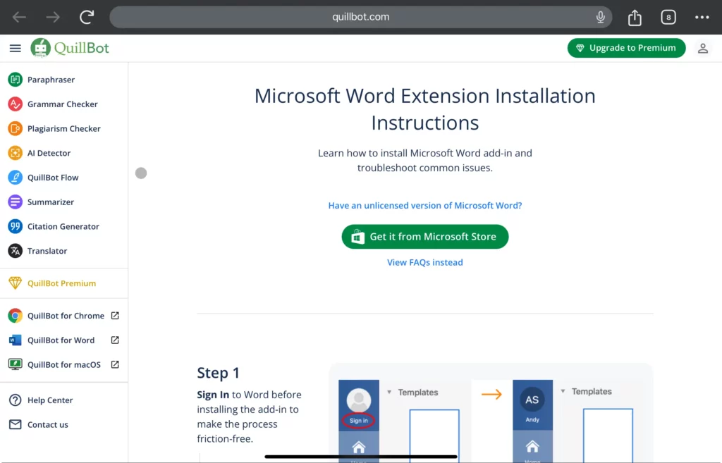
Task: Click the Contact us envelope icon
Action: [16, 424]
